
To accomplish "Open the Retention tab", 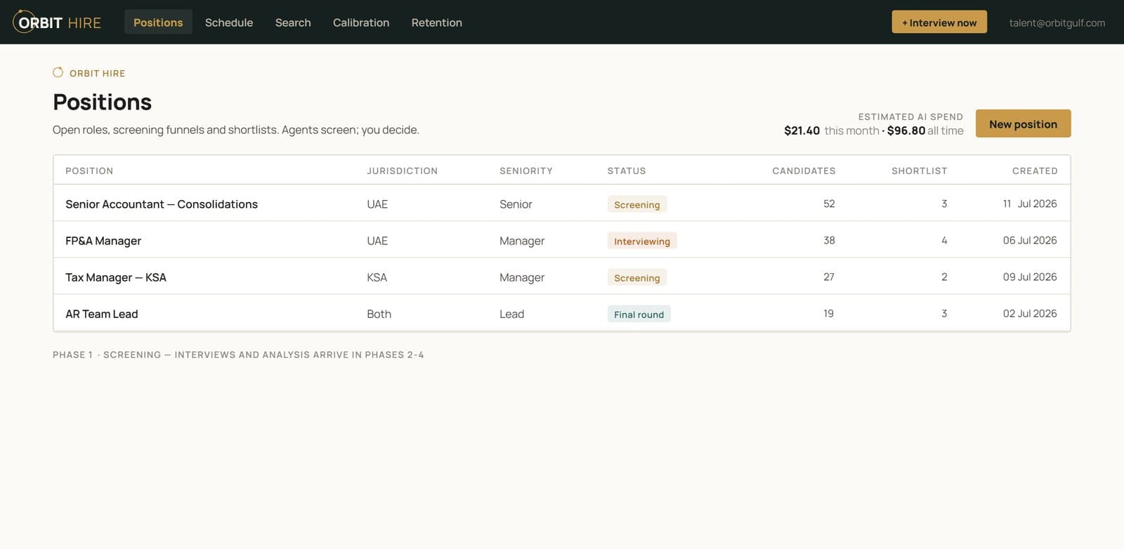I will point(437,22).
